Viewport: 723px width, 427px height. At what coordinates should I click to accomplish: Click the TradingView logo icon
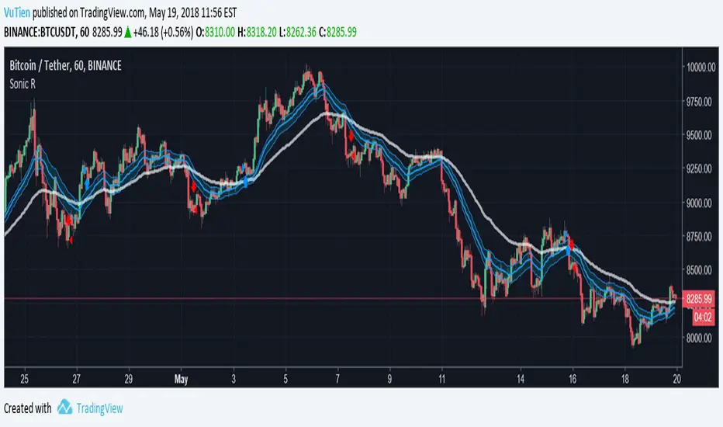click(64, 407)
